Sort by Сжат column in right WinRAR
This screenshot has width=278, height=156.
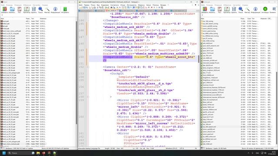point(249,18)
